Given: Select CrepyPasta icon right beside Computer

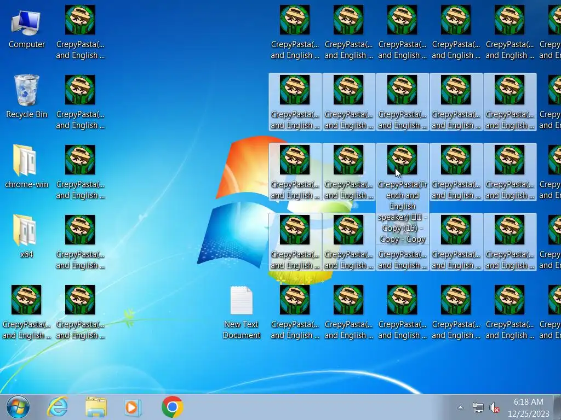Looking at the screenshot, I should [x=80, y=31].
